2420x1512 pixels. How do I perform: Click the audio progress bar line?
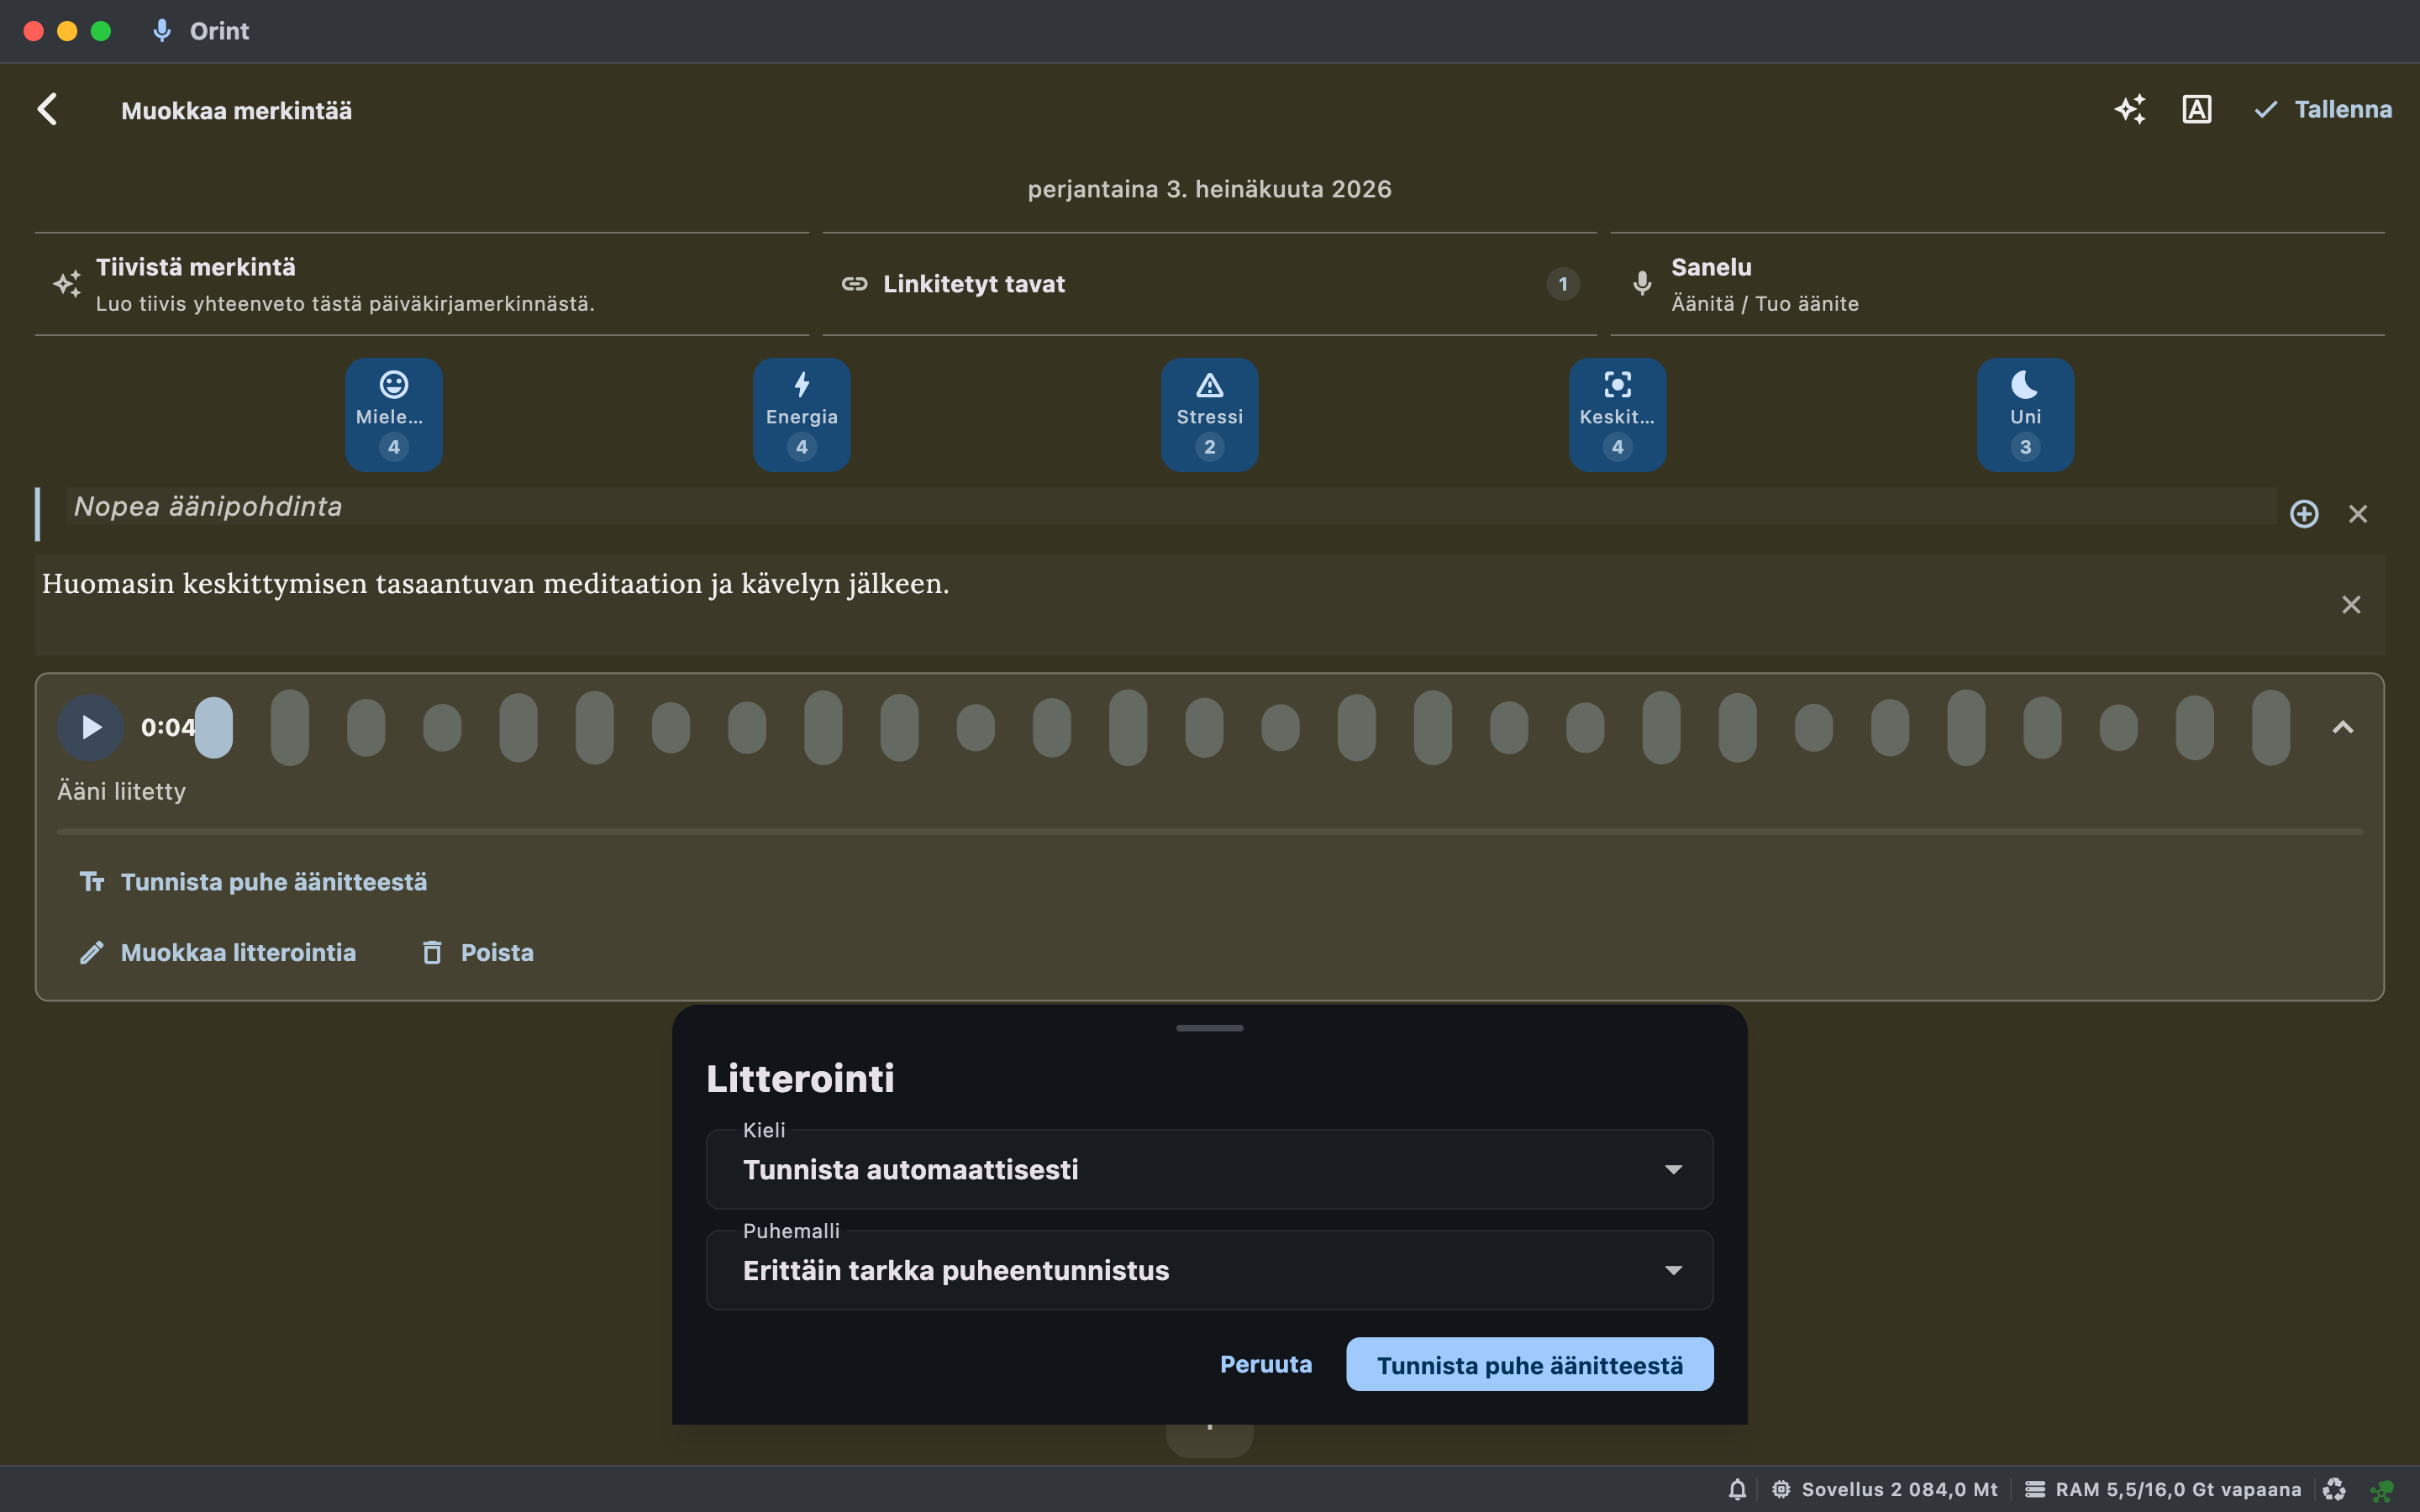1210,832
